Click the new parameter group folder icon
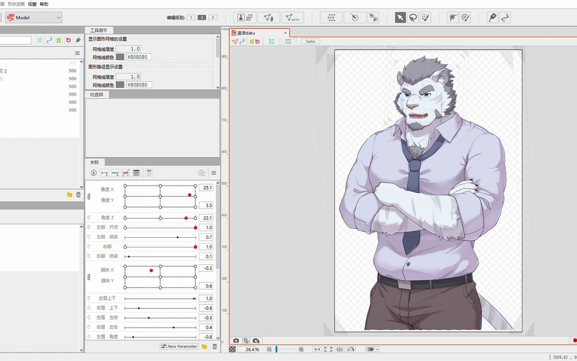Screen dimensions: 577x361 [x=204, y=346]
